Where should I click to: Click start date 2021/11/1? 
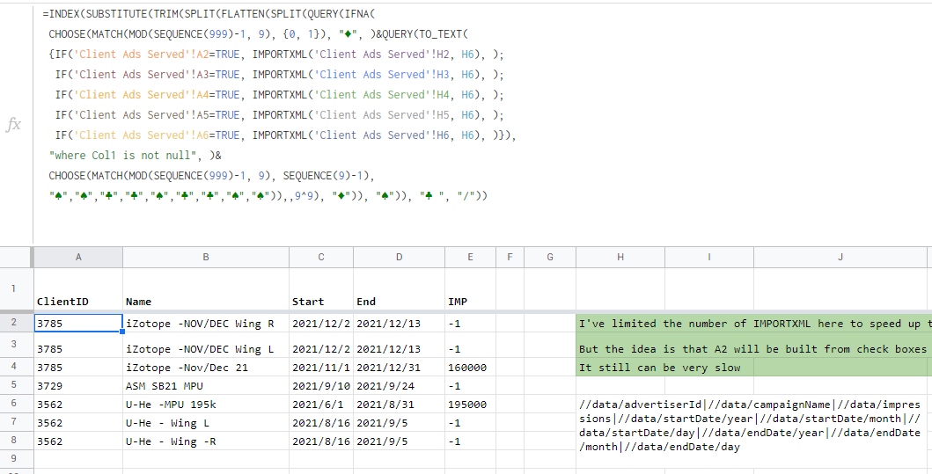coord(321,367)
